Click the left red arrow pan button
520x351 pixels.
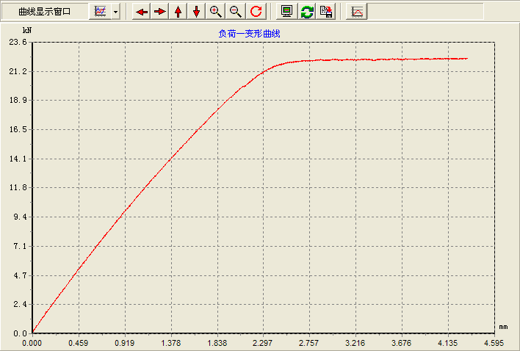coord(142,12)
